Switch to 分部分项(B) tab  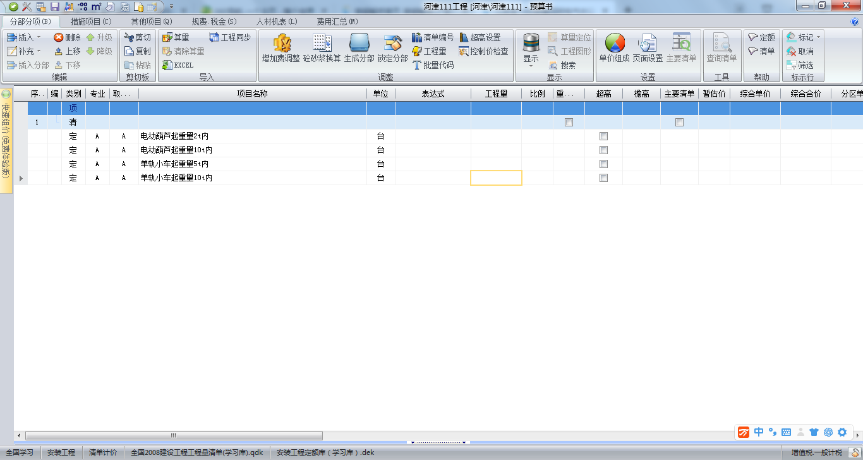click(31, 21)
